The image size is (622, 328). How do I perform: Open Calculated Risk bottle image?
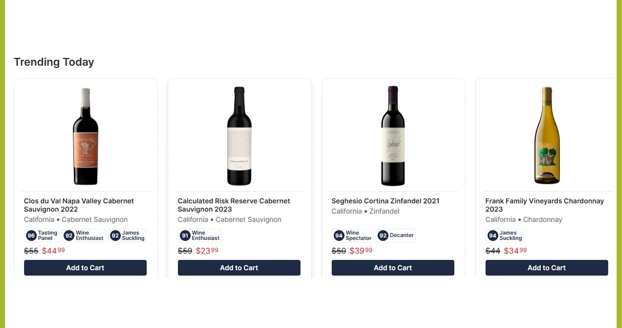[x=239, y=136]
